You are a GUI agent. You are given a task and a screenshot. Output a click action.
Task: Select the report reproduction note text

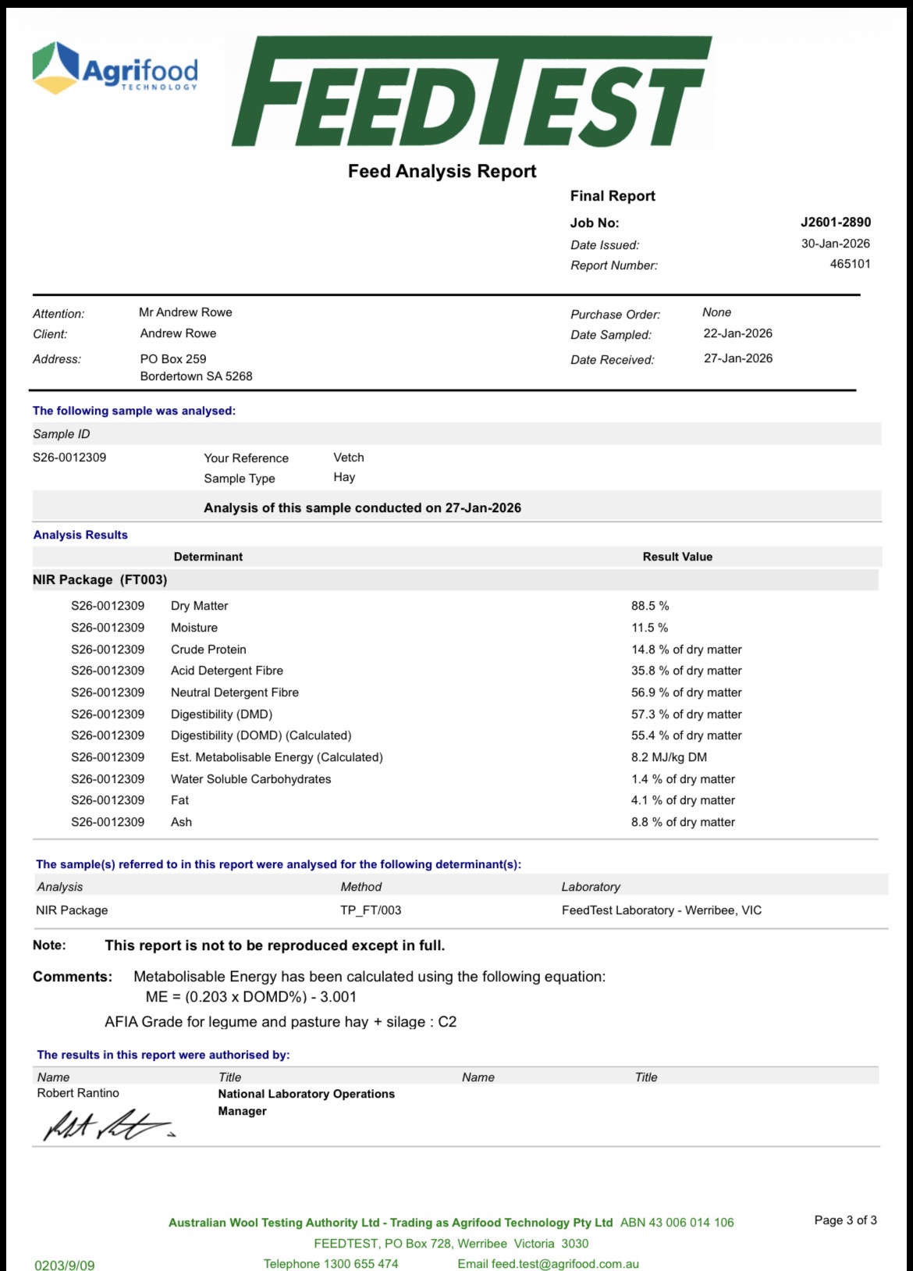click(x=275, y=945)
